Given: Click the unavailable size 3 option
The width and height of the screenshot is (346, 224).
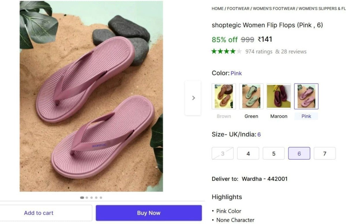Looking at the screenshot, I should [x=222, y=153].
